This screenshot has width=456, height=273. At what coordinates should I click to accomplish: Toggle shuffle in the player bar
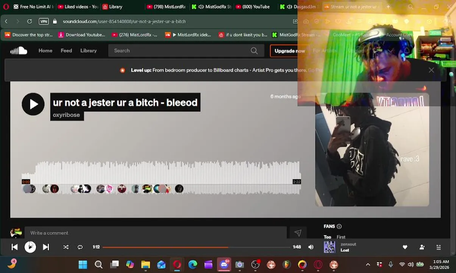(x=66, y=247)
